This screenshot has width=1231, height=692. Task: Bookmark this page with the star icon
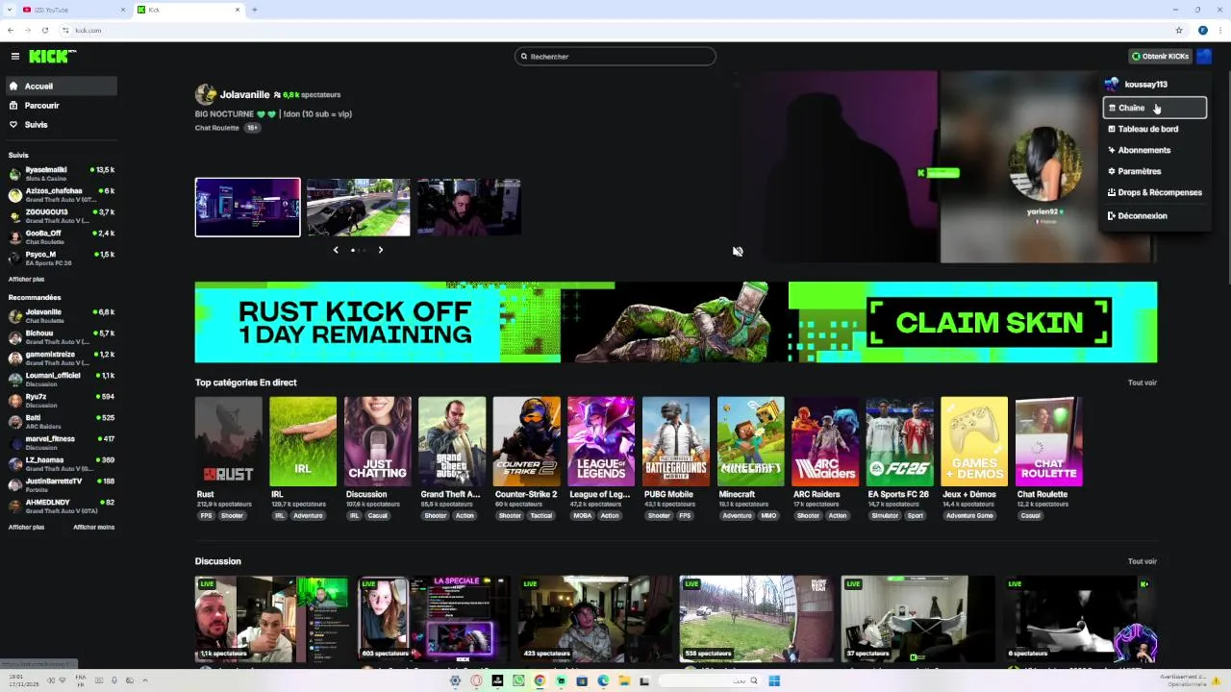pos(1179,30)
